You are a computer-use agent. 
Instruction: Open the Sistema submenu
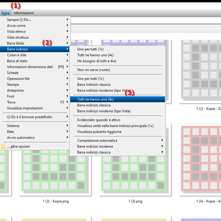pyautogui.click(x=35, y=126)
